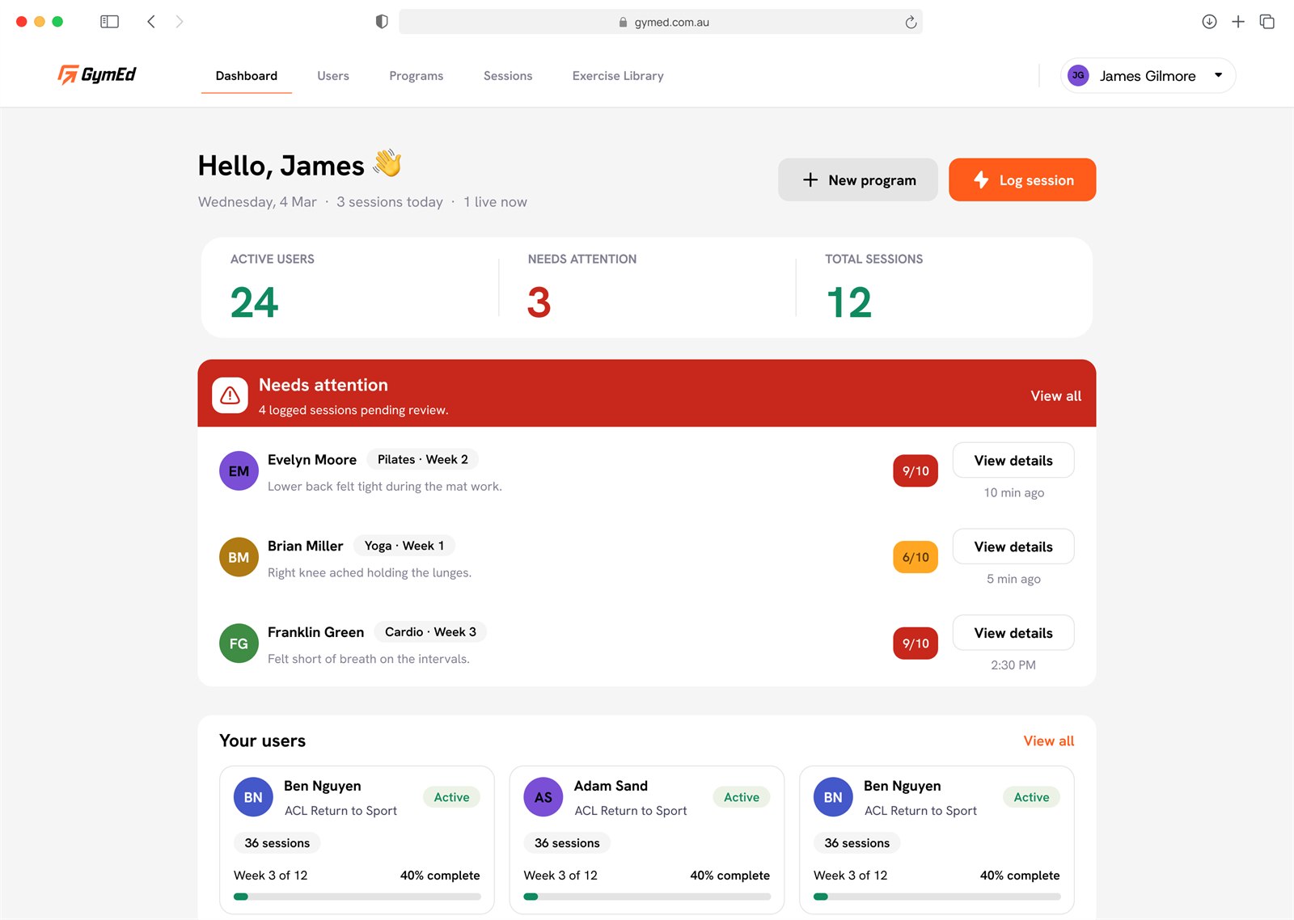Click Evelyn Moore's EM avatar

click(x=239, y=471)
